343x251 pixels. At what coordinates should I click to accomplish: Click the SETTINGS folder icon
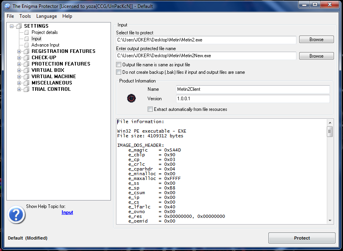[x=19, y=26]
